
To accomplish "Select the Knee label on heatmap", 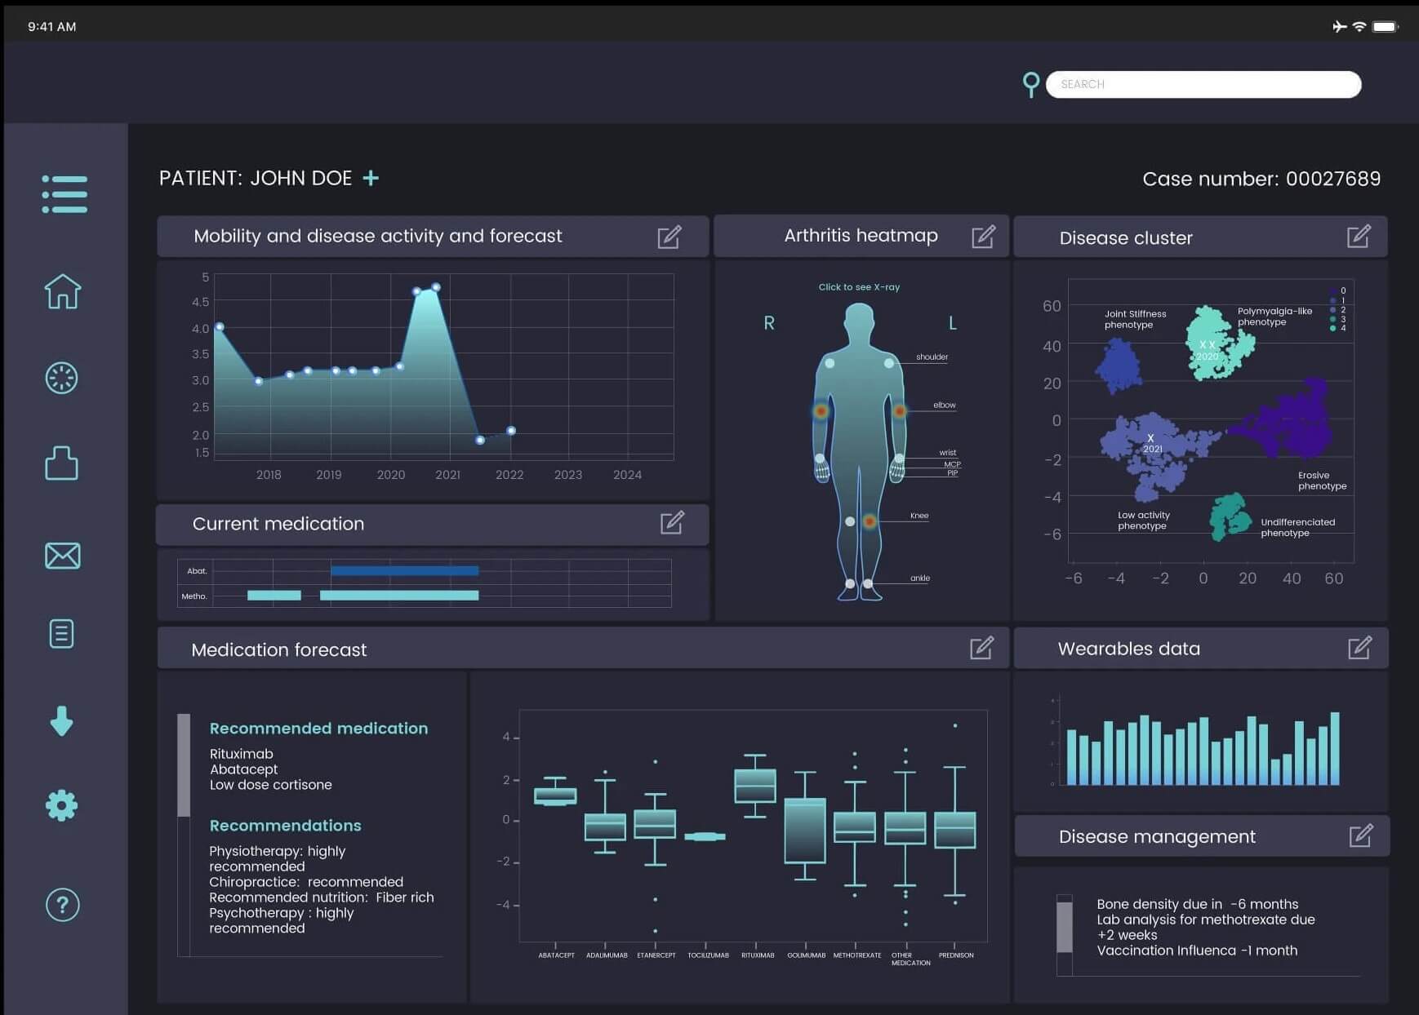I will point(919,516).
